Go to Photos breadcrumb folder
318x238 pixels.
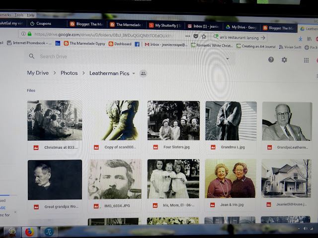click(x=69, y=73)
